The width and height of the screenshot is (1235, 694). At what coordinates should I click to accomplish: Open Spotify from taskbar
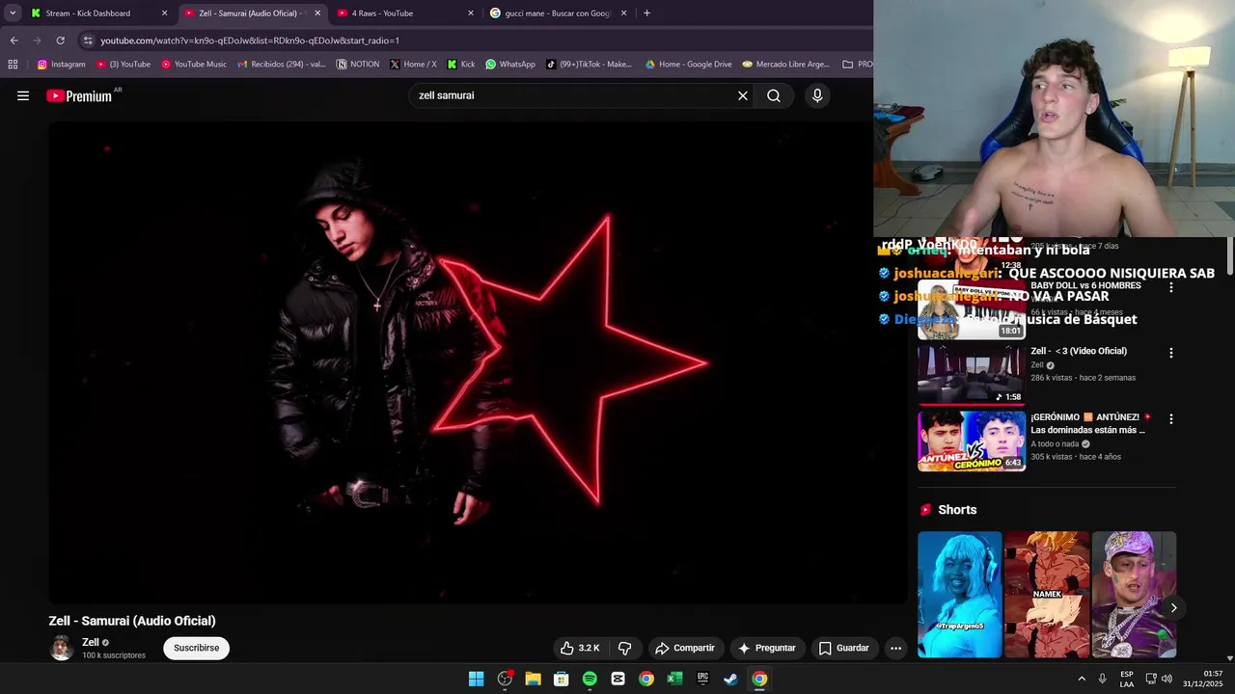(590, 679)
